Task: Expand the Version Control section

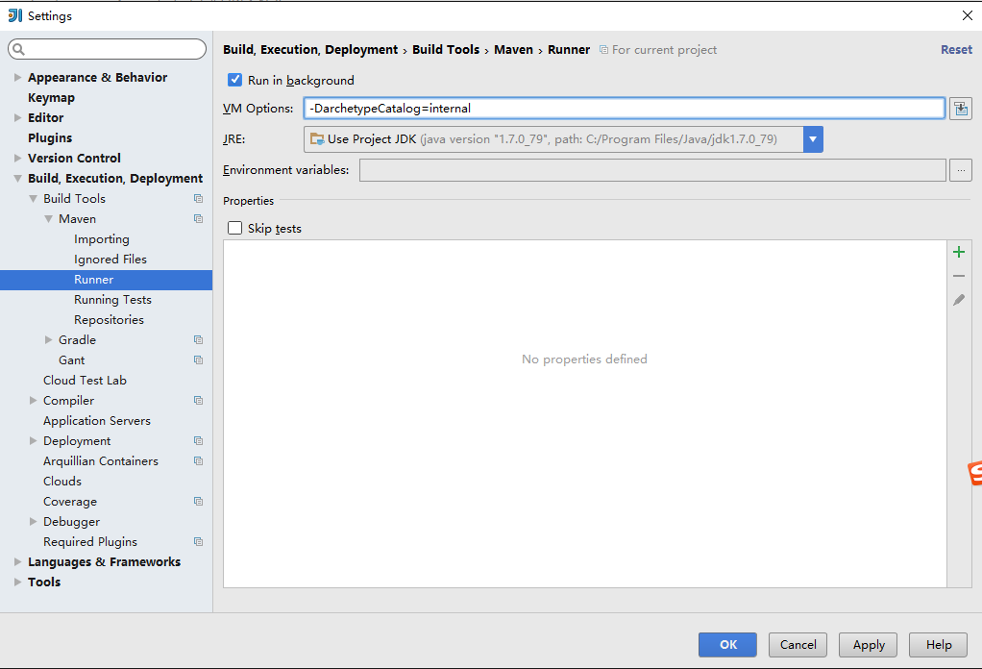Action: tap(17, 158)
